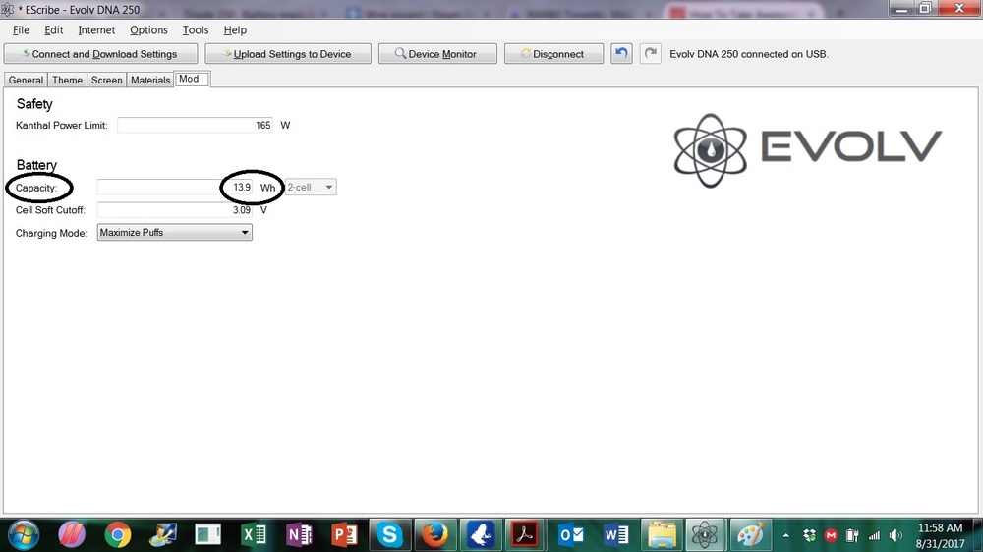
Task: Open Outlook from the taskbar
Action: [x=570, y=535]
